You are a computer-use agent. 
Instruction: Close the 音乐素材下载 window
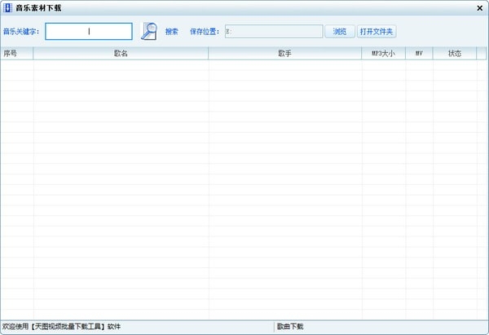(480, 8)
